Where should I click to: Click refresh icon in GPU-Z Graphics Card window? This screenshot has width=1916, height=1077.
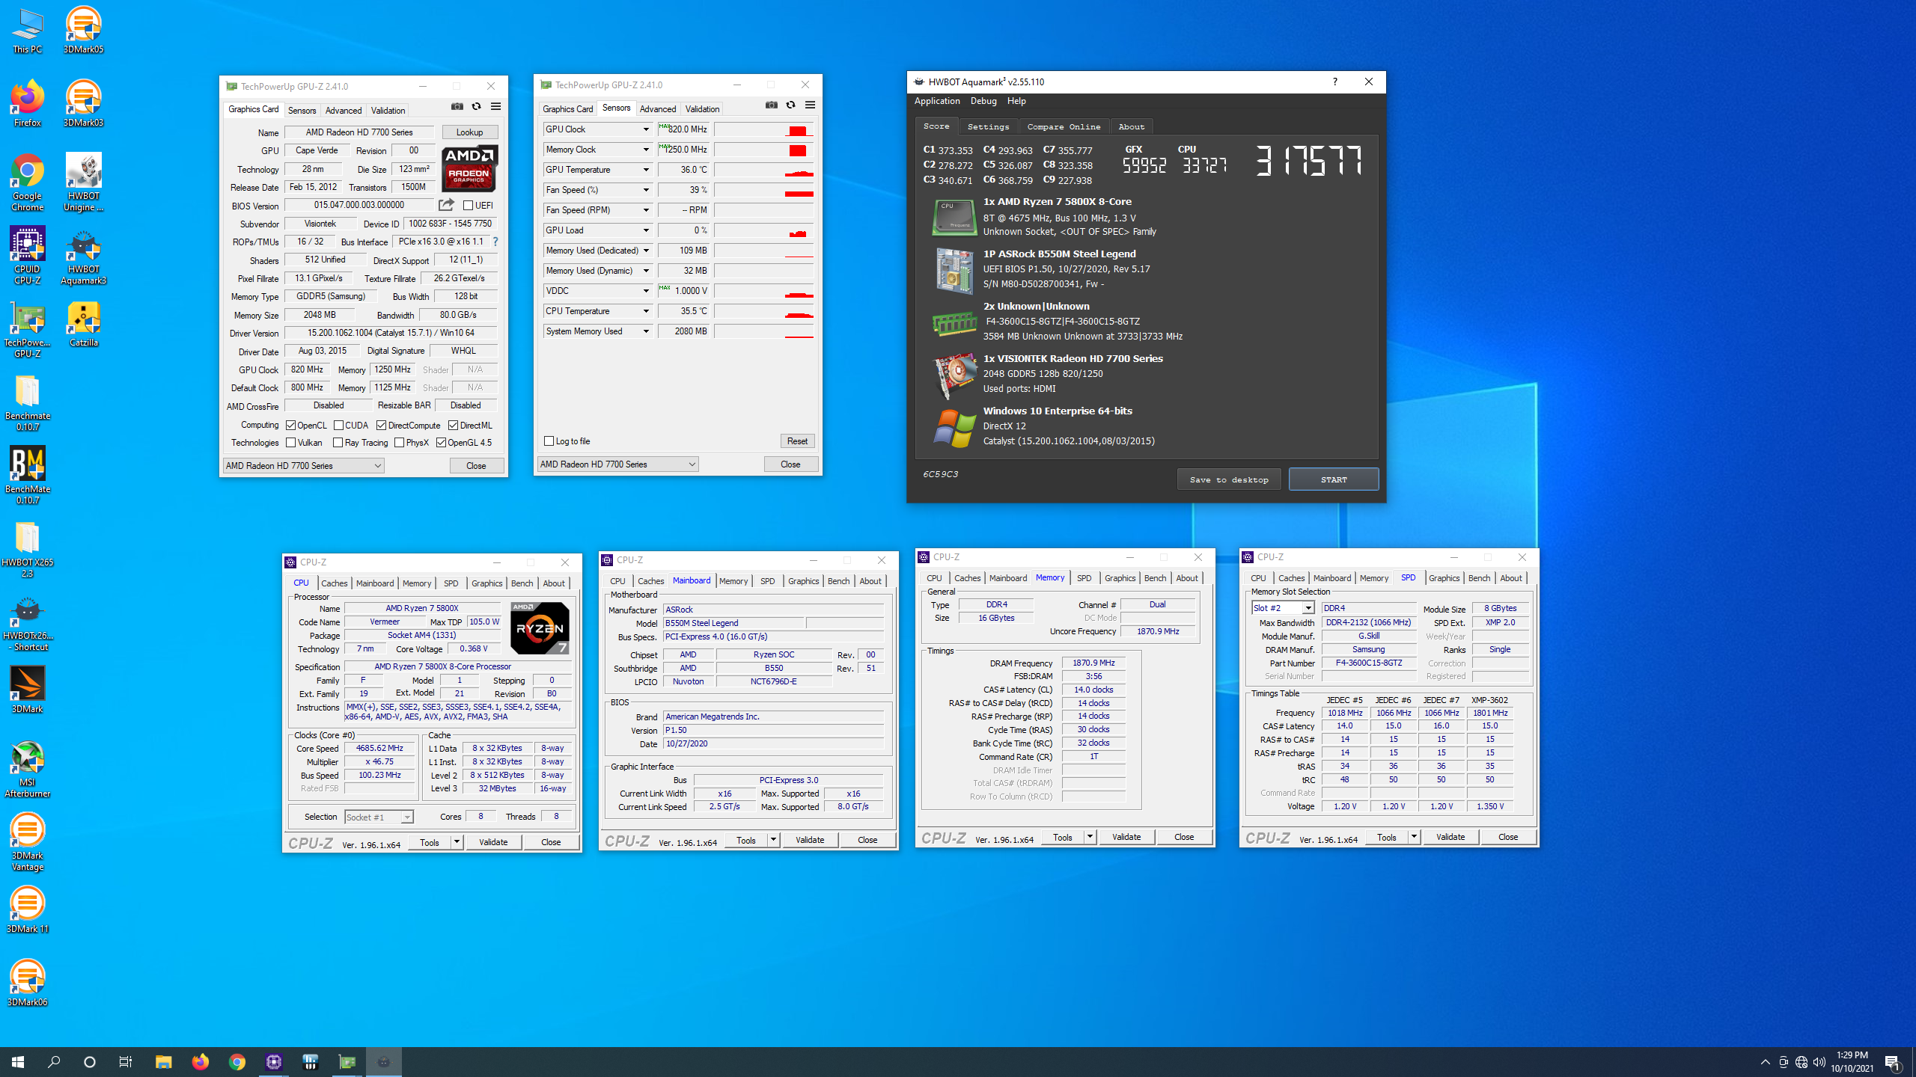click(x=476, y=107)
